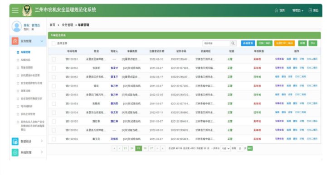The height and width of the screenshot is (175, 331).
Task: Click the grid icon beside 驾驶员管理
Action: pos(18,68)
